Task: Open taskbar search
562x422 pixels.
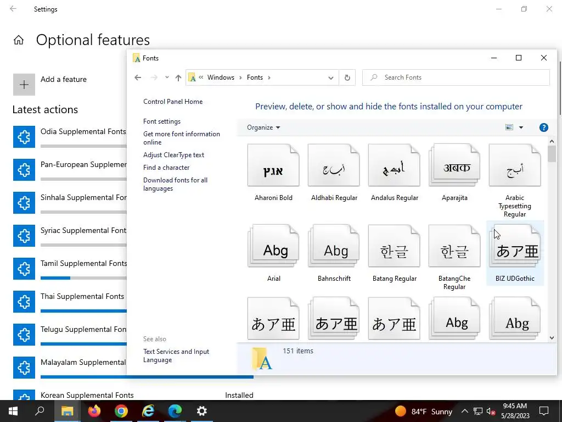Action: [40, 411]
